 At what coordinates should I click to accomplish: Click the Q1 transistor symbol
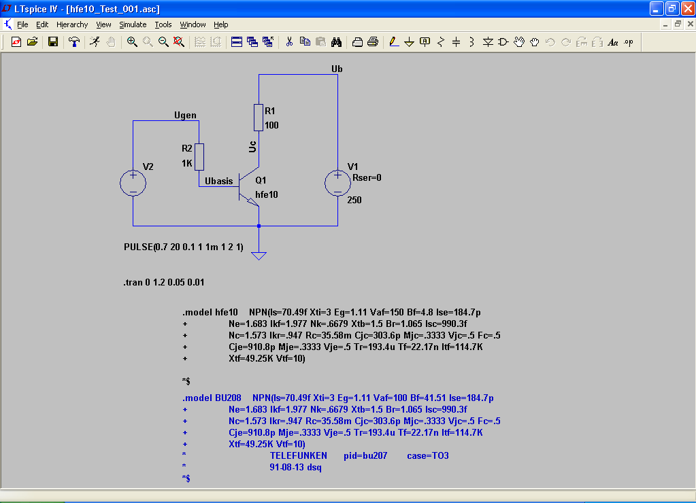(248, 187)
